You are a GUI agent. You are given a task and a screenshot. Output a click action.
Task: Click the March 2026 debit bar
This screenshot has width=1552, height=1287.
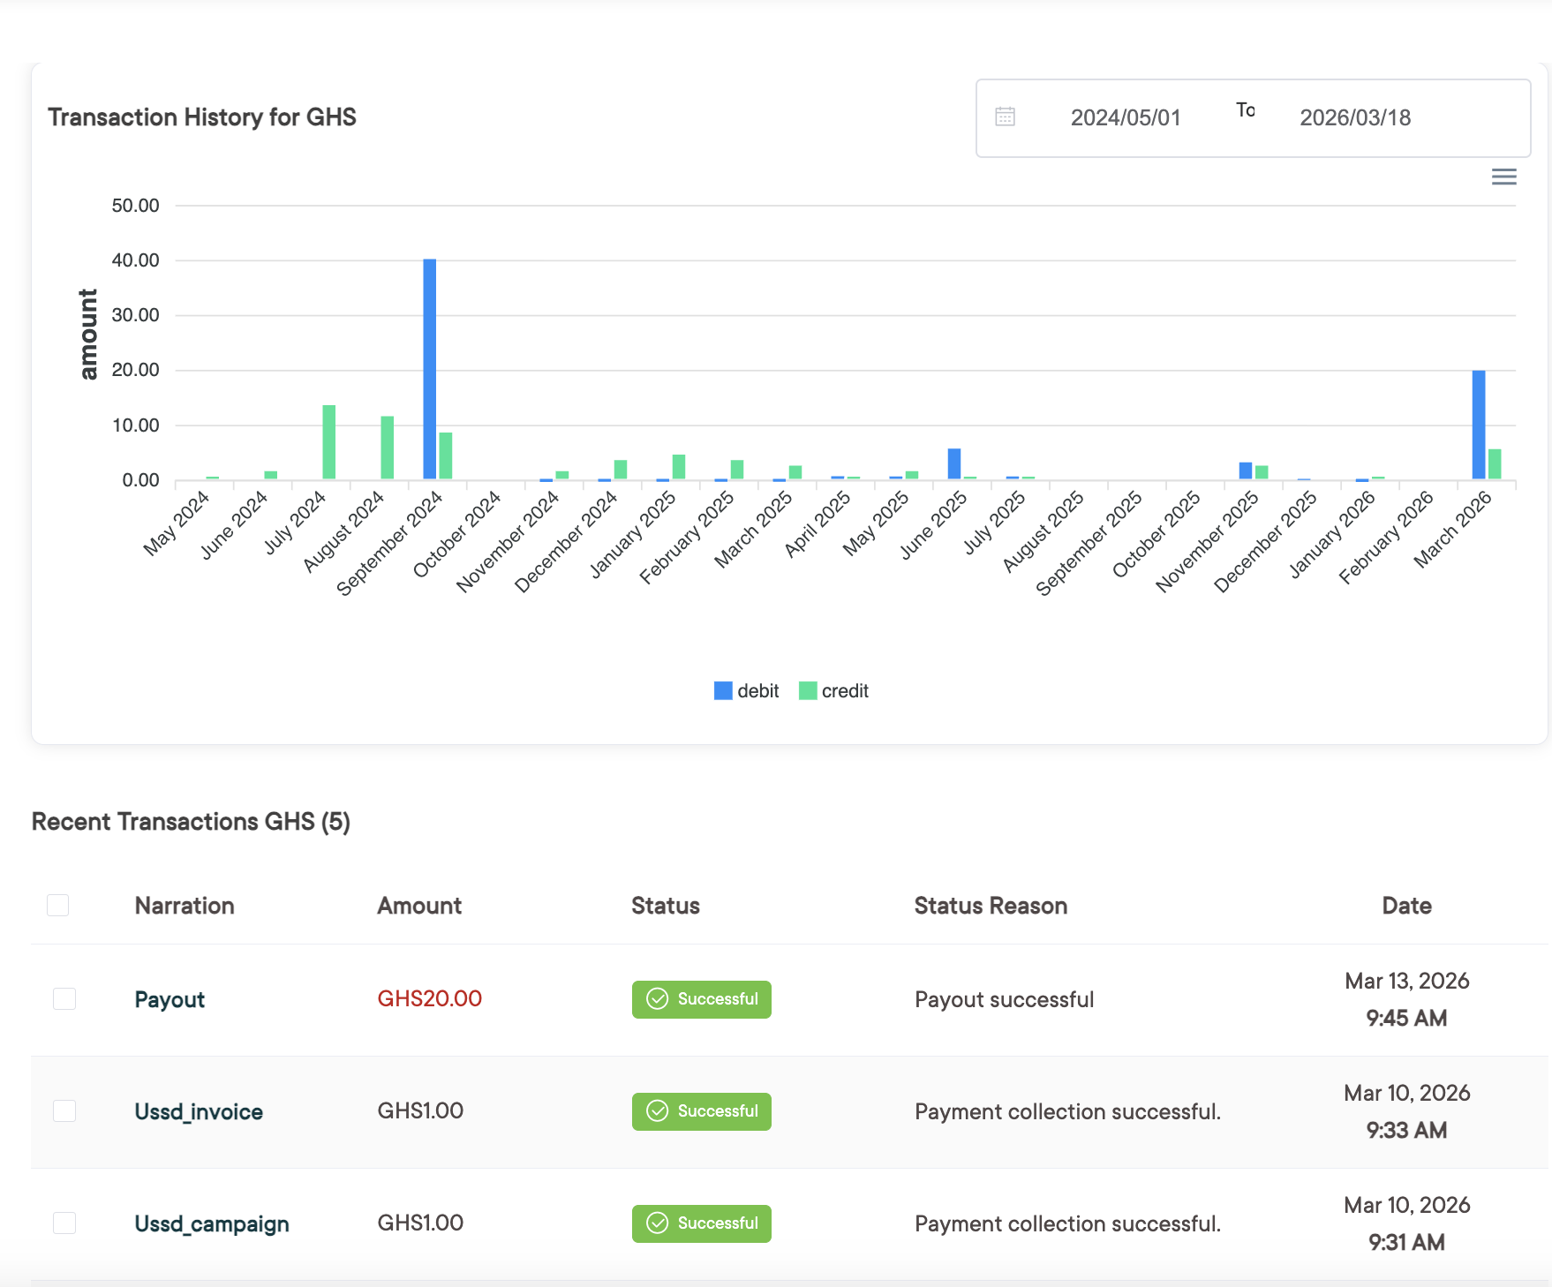coord(1479,425)
